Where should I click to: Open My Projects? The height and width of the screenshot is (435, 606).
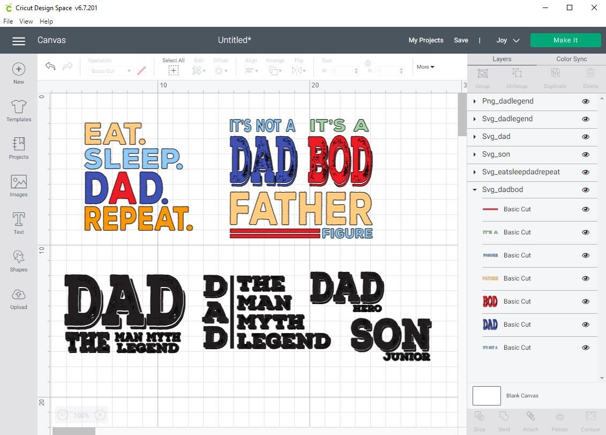click(x=426, y=40)
